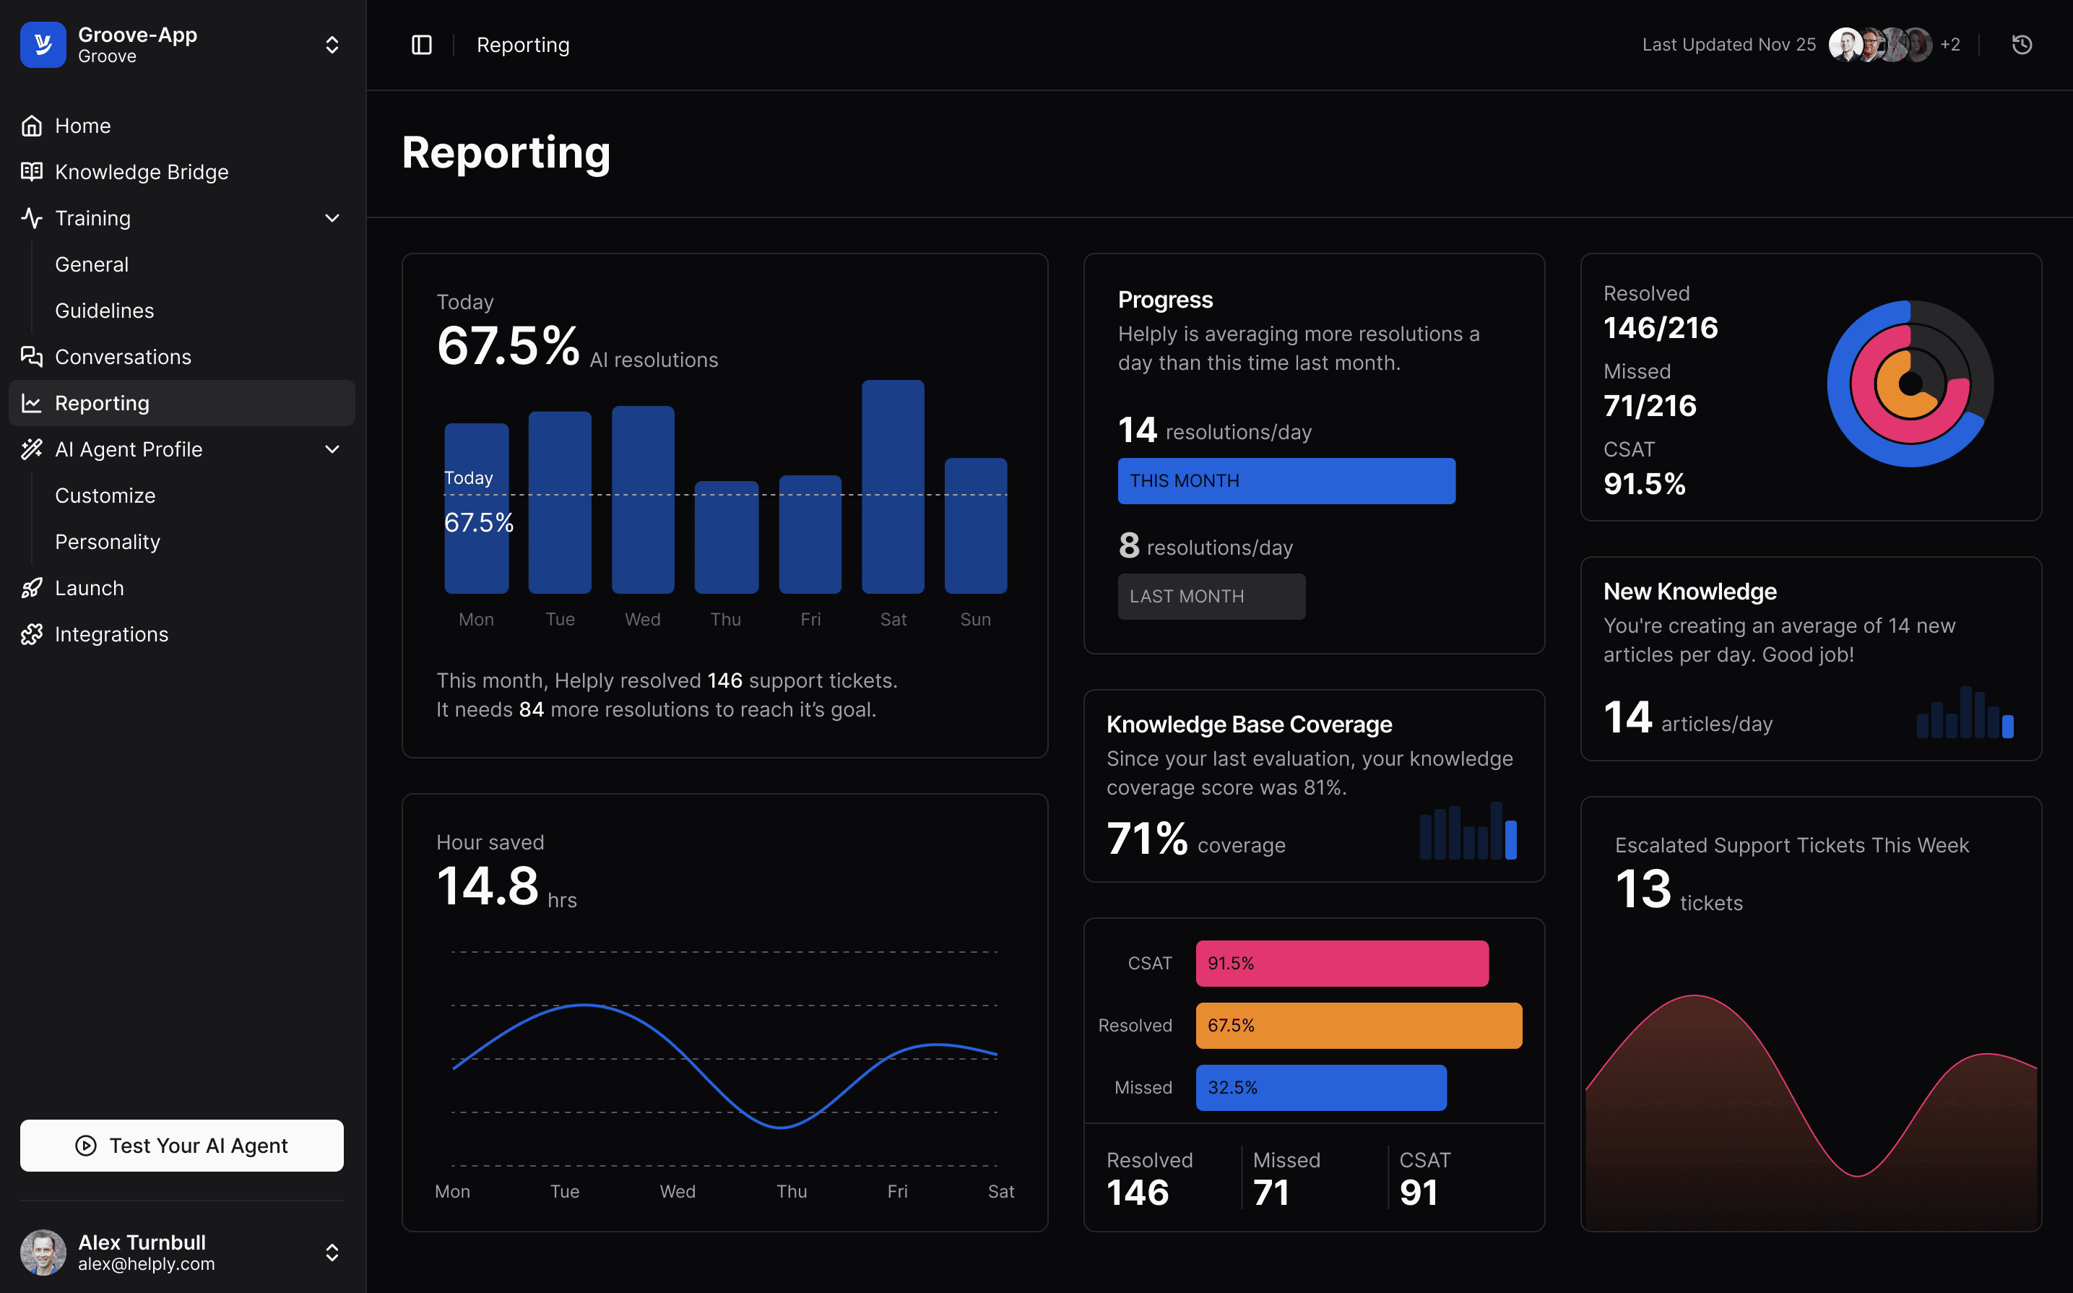The height and width of the screenshot is (1293, 2073).
Task: Select the AI Agent Profile wand icon
Action: click(31, 449)
